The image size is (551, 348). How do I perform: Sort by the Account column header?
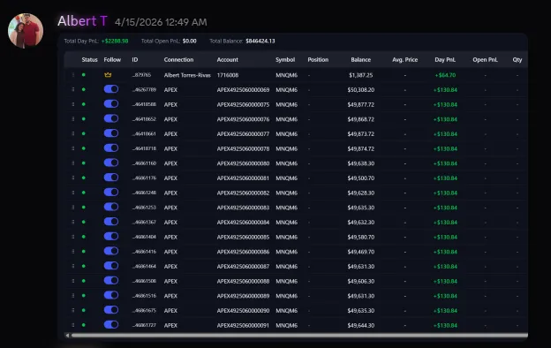pos(227,60)
